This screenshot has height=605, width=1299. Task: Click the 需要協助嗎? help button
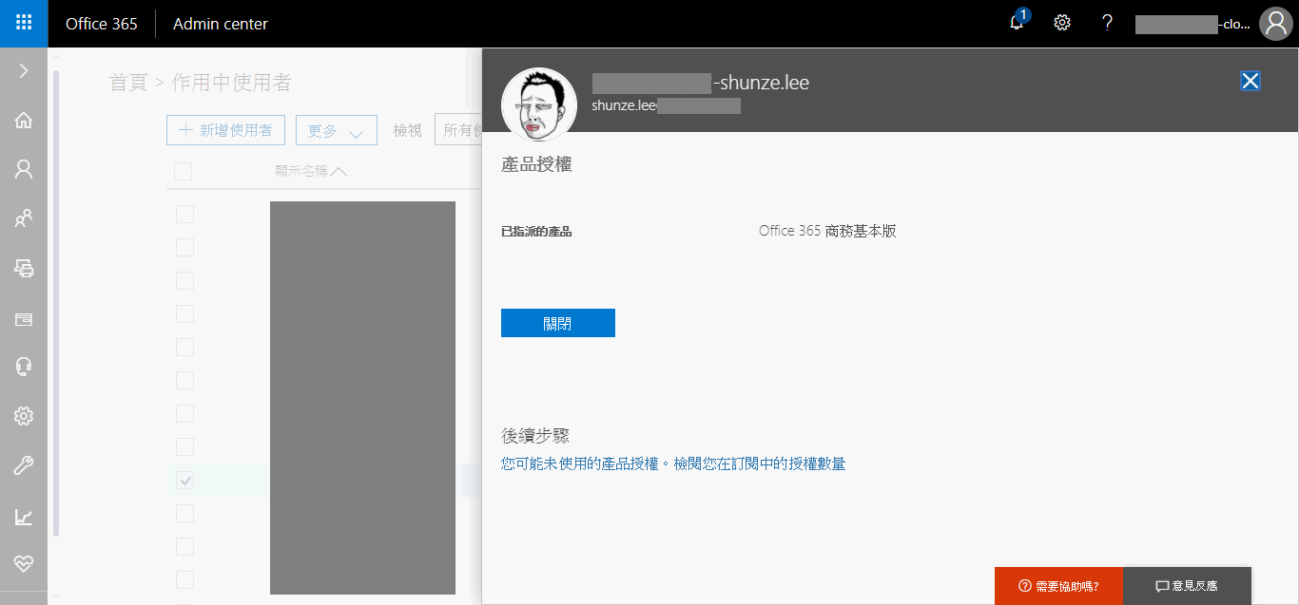click(x=1058, y=586)
